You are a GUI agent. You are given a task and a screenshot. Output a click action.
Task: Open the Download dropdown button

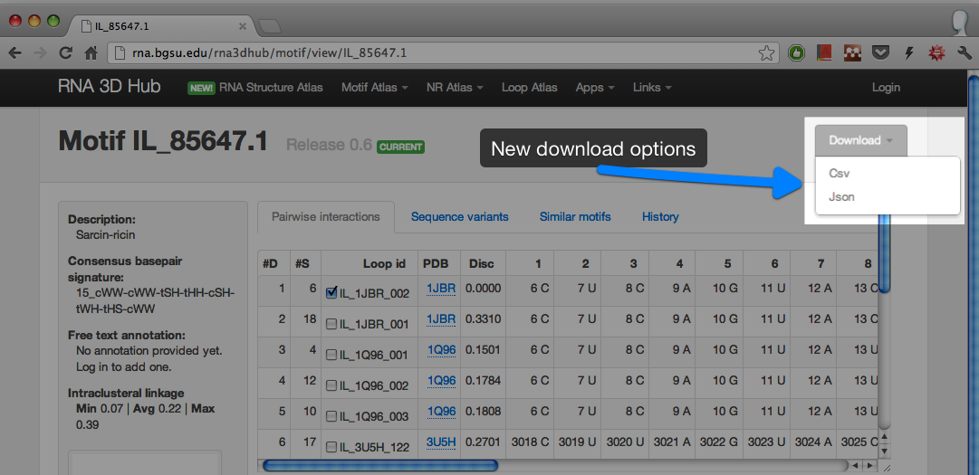point(860,140)
